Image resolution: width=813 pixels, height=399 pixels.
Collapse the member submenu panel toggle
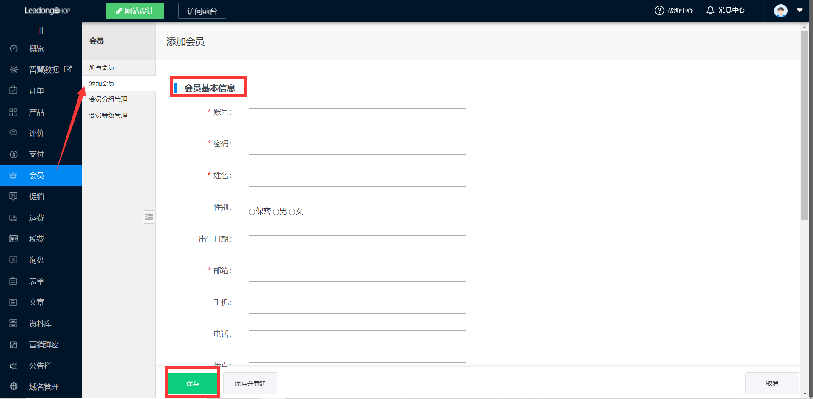[149, 217]
